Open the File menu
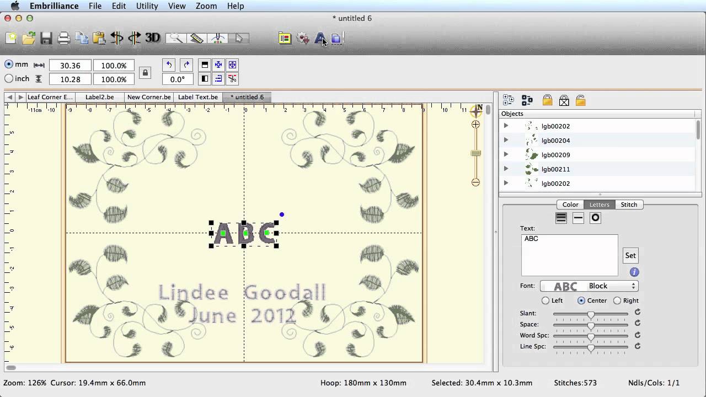 (x=95, y=6)
